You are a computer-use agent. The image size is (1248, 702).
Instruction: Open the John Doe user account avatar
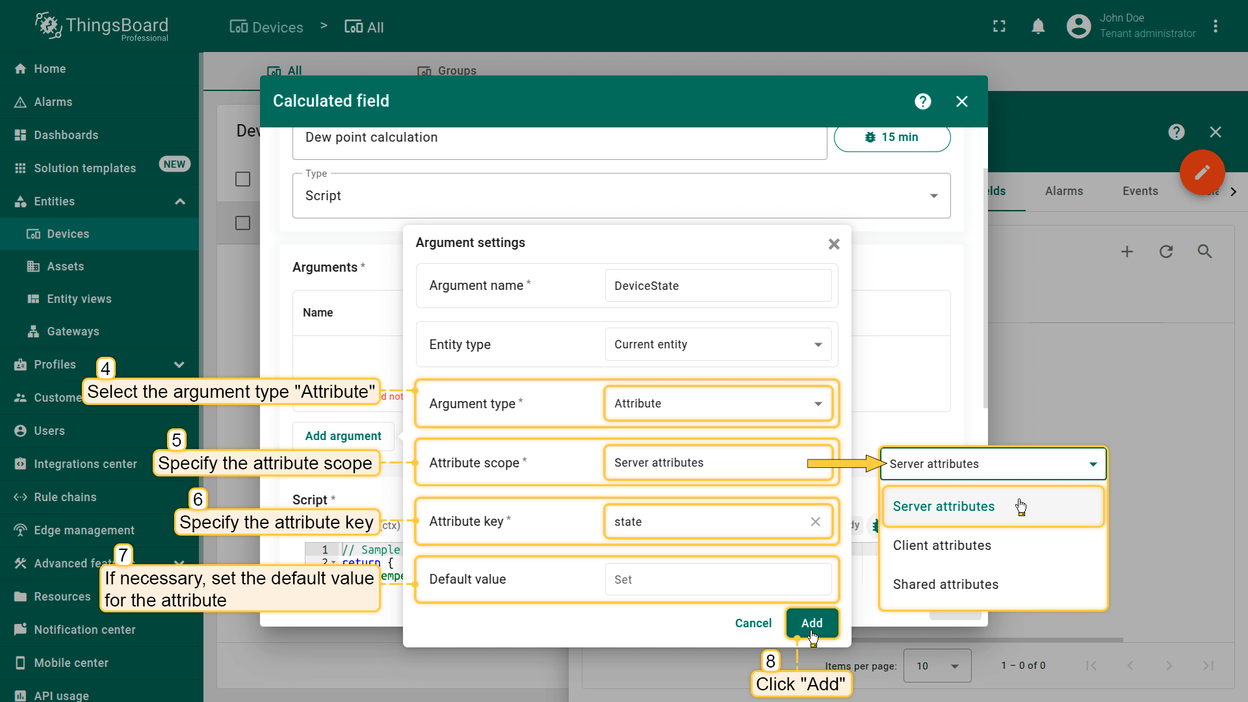pyautogui.click(x=1078, y=27)
